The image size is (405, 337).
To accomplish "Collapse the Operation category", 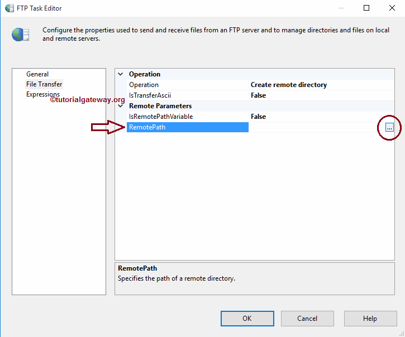I will coord(120,74).
